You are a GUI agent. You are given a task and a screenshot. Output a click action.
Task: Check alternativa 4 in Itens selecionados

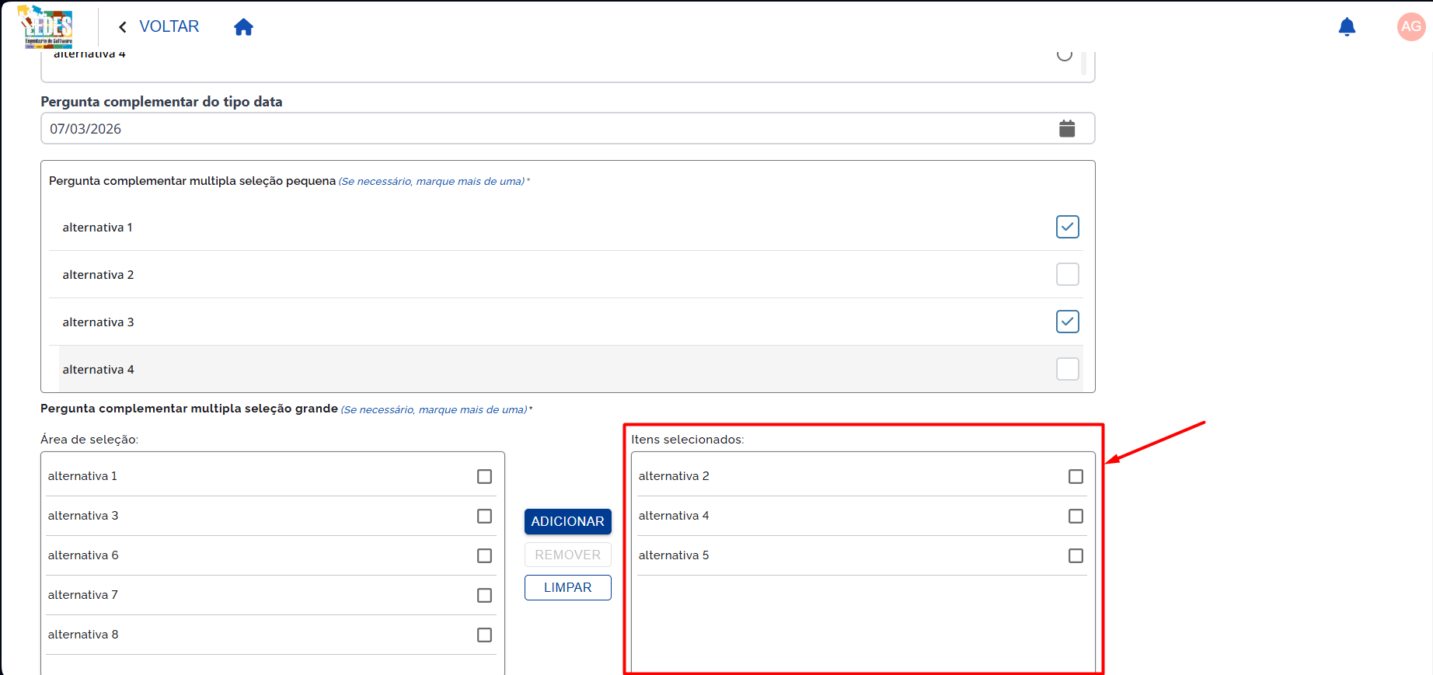[1076, 516]
